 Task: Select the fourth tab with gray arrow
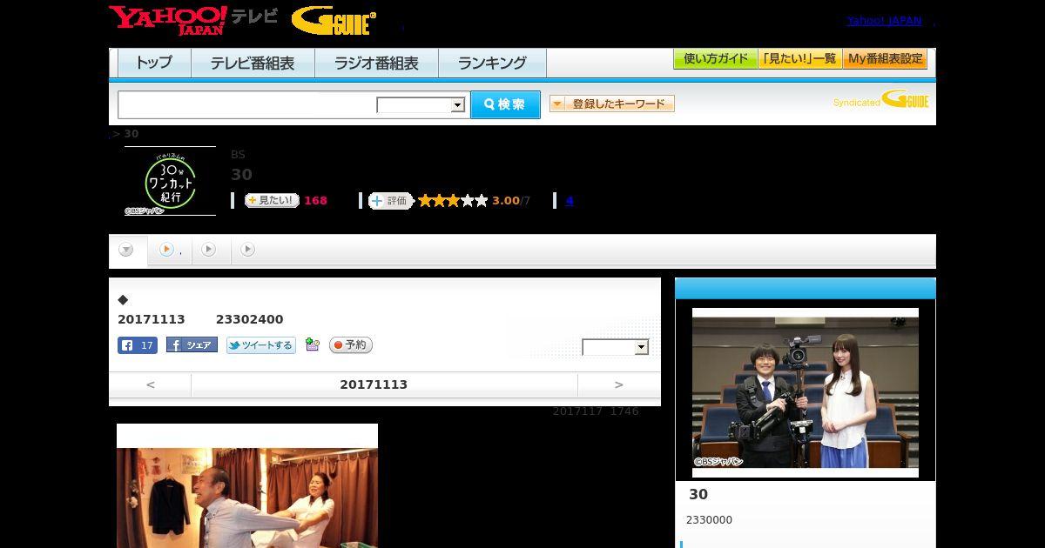coord(248,251)
